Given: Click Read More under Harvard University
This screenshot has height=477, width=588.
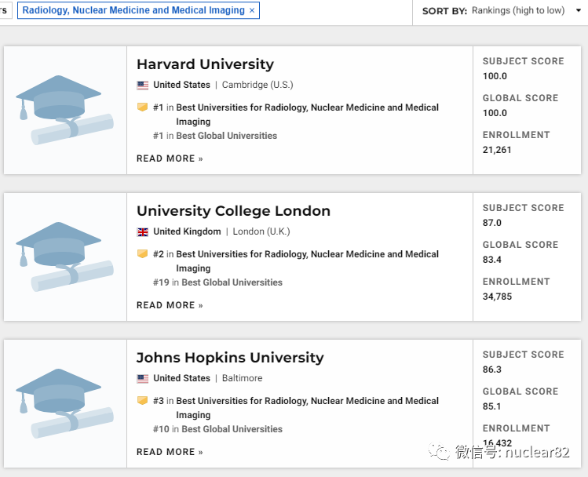Looking at the screenshot, I should tap(170, 158).
